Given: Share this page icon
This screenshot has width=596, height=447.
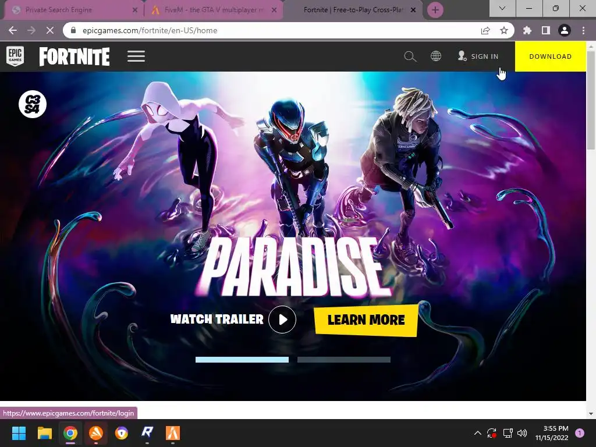Looking at the screenshot, I should pos(485,30).
